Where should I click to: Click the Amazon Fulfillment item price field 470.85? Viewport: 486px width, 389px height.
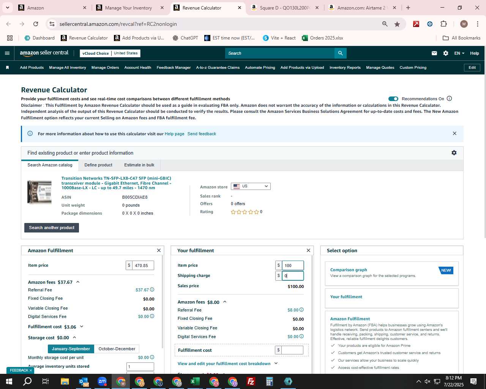143,266
